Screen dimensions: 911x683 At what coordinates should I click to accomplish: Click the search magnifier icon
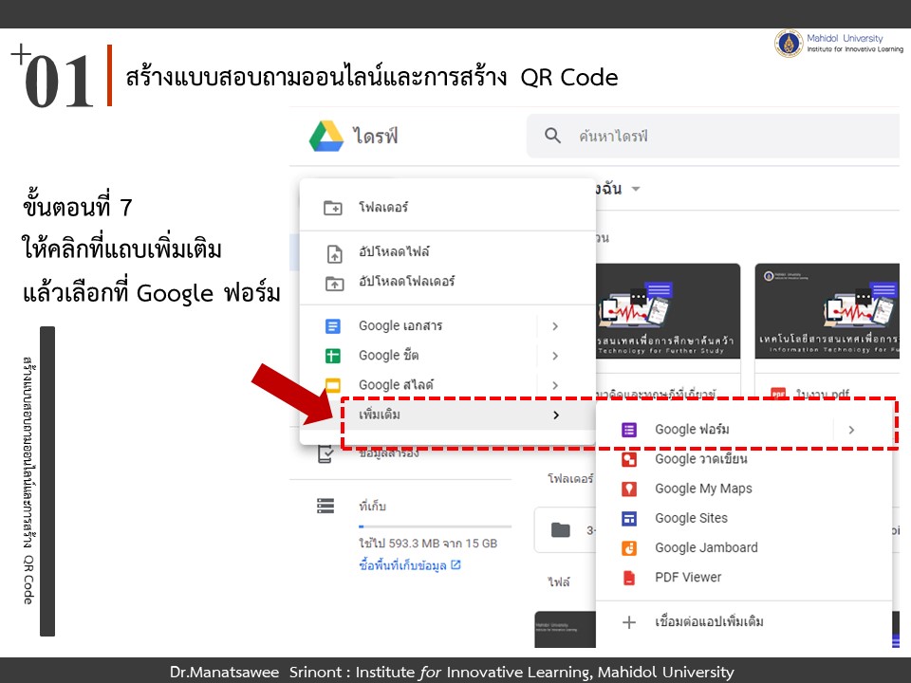(553, 137)
